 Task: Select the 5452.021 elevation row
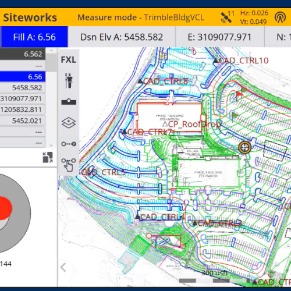(23, 120)
